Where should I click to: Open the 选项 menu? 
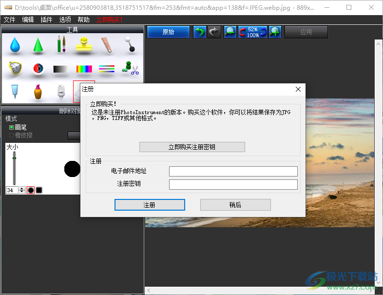pyautogui.click(x=65, y=20)
